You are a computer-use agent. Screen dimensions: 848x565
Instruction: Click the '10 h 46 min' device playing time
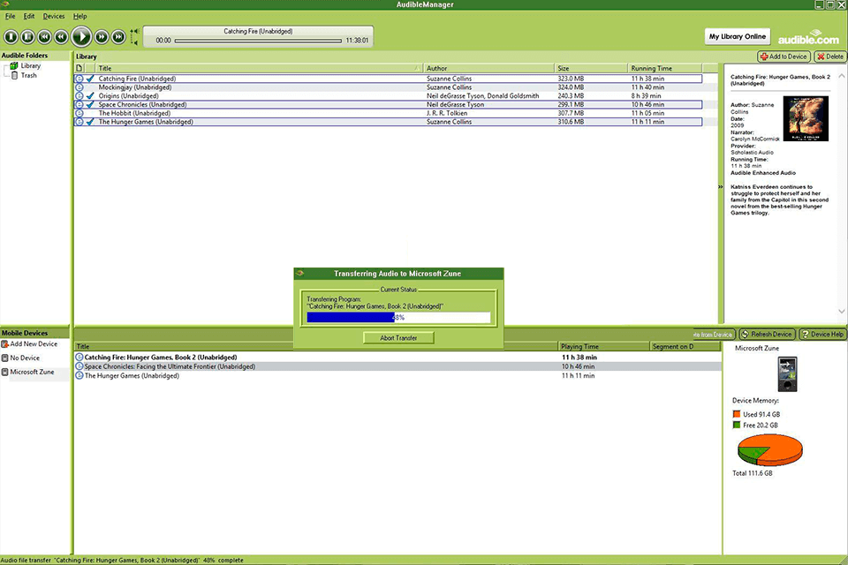(578, 366)
